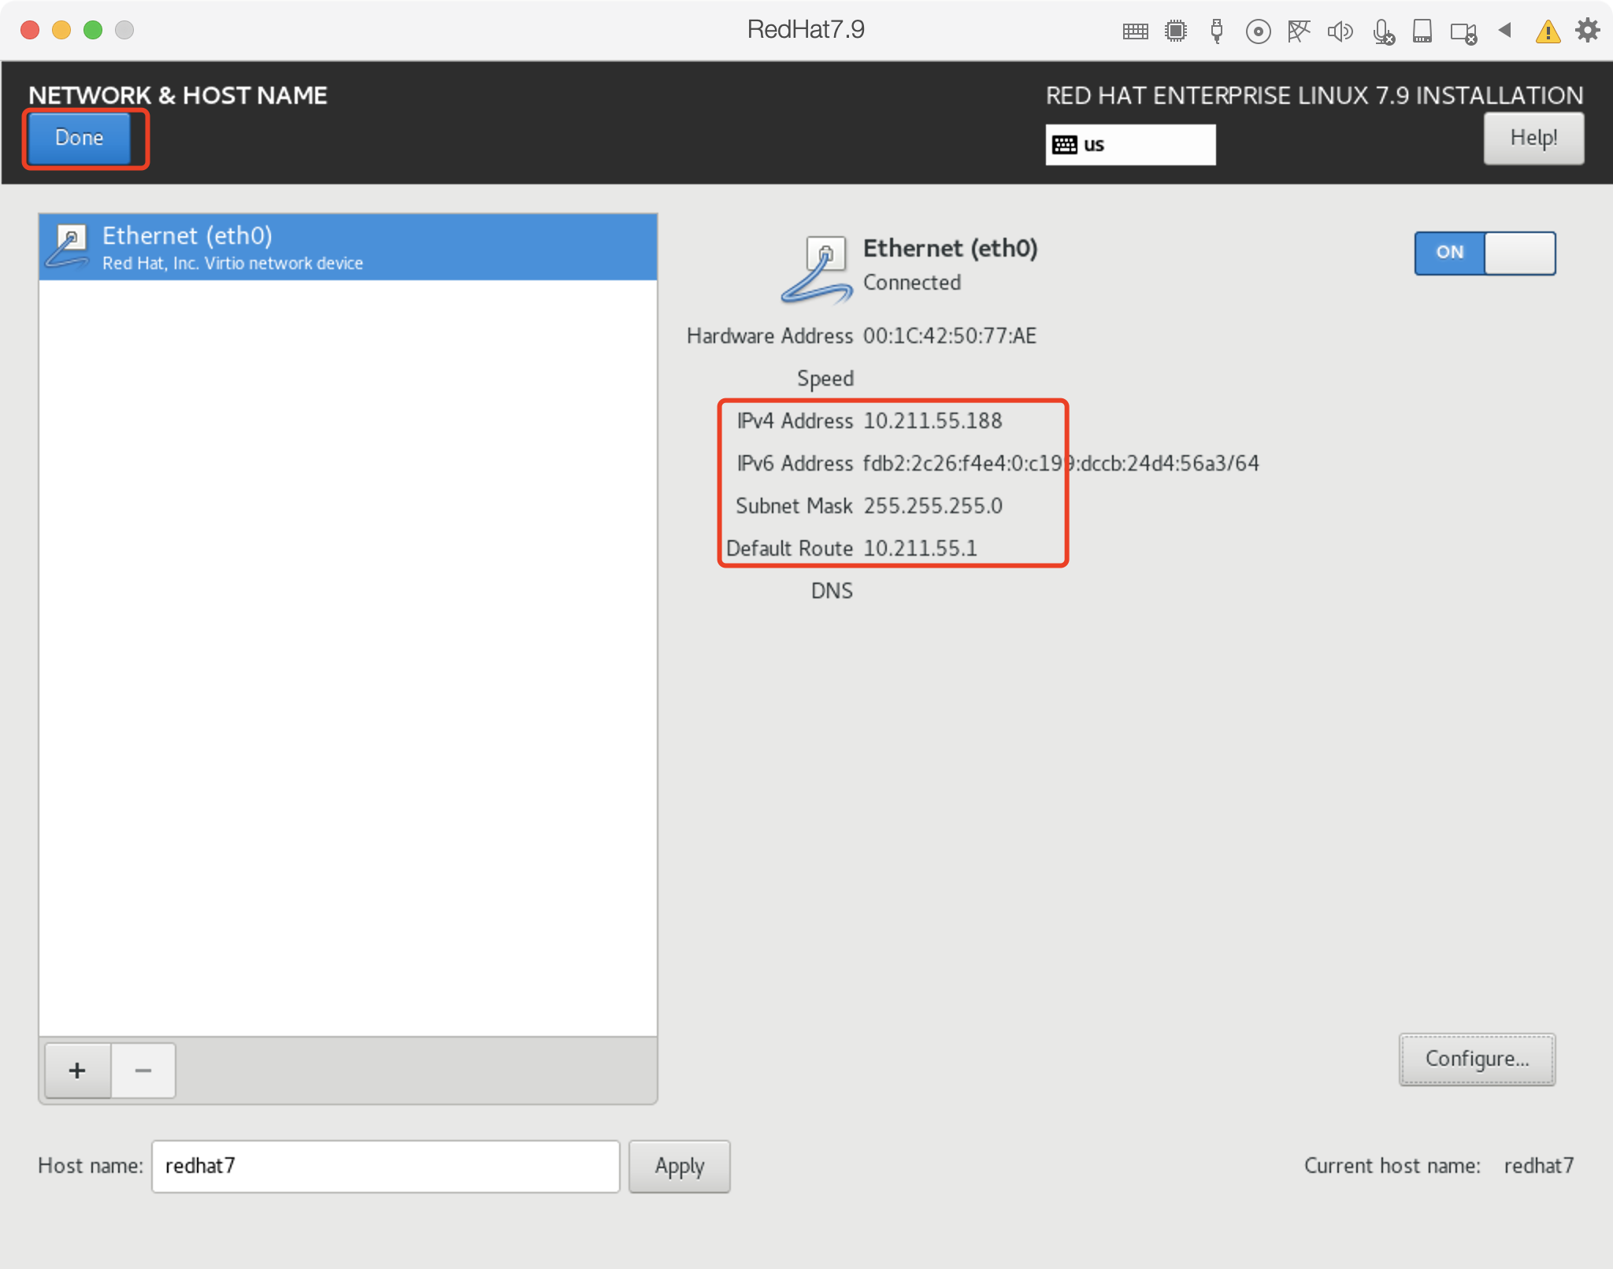The width and height of the screenshot is (1613, 1269).
Task: Click the keyboard icon in the VM toolbar
Action: coord(1135,31)
